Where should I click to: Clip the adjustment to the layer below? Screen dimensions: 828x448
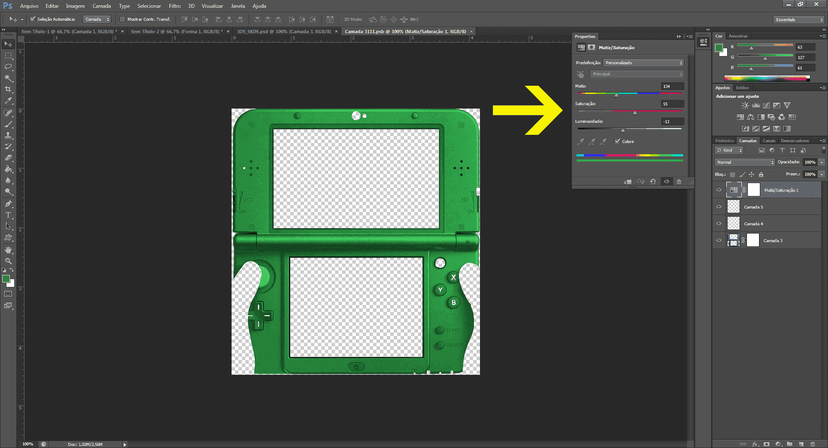pyautogui.click(x=627, y=182)
